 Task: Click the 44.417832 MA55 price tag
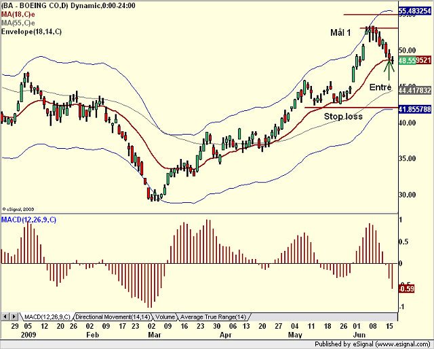tap(414, 90)
